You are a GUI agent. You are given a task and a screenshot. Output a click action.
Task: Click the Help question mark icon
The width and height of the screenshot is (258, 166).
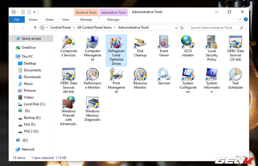pyautogui.click(x=246, y=19)
